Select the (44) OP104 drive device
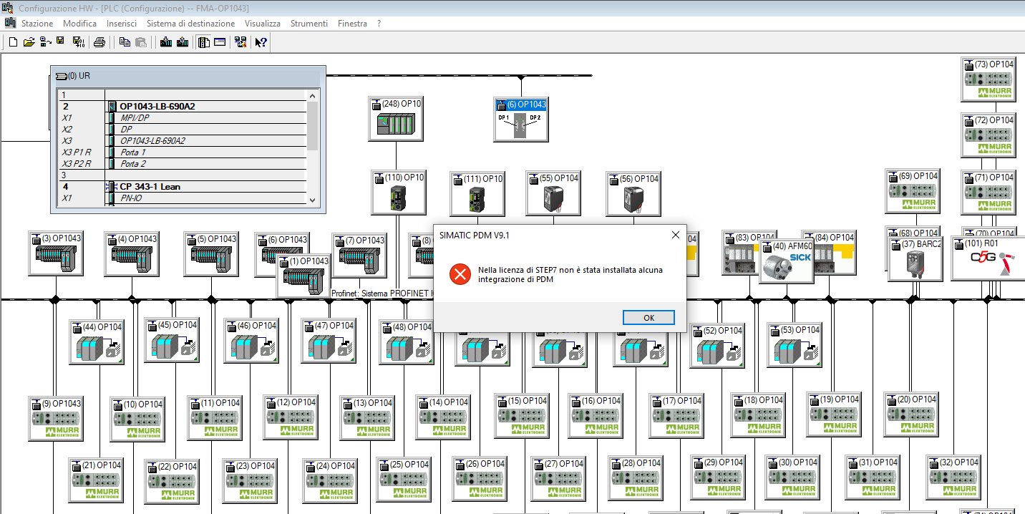Viewport: 1025px width, 514px height. (x=97, y=342)
